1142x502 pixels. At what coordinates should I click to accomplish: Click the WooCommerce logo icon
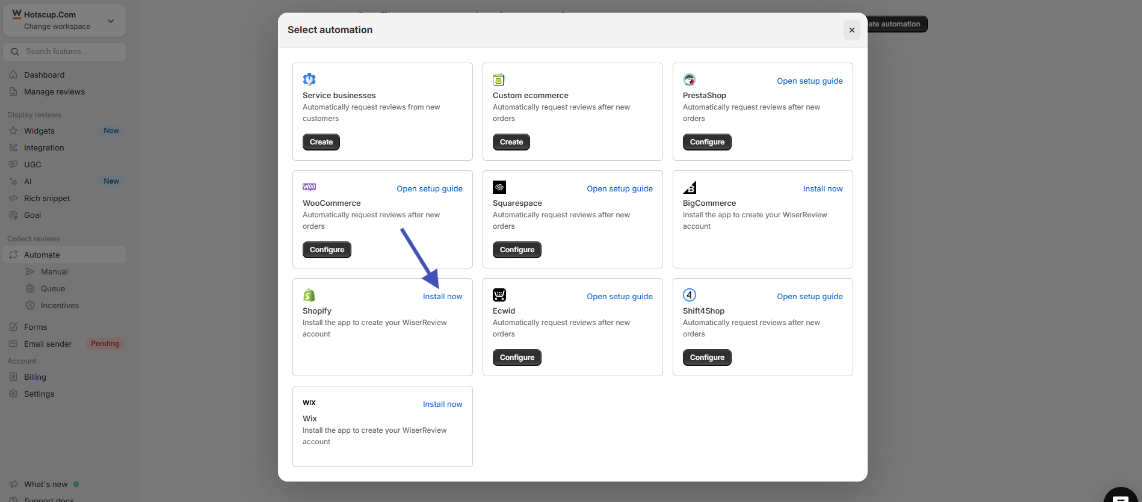(309, 187)
